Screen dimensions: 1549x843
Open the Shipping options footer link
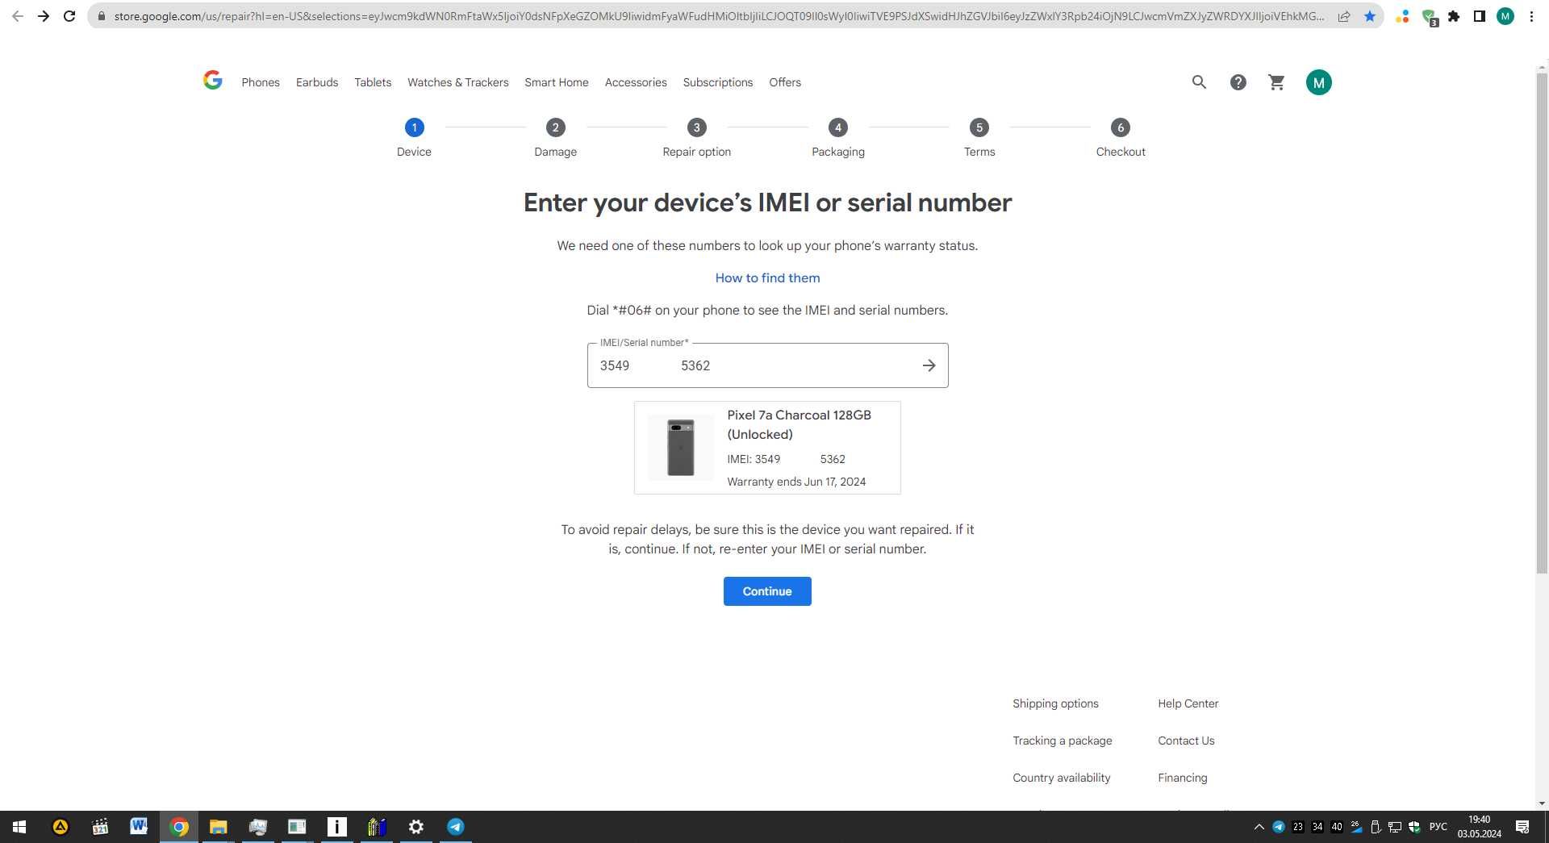(x=1055, y=703)
